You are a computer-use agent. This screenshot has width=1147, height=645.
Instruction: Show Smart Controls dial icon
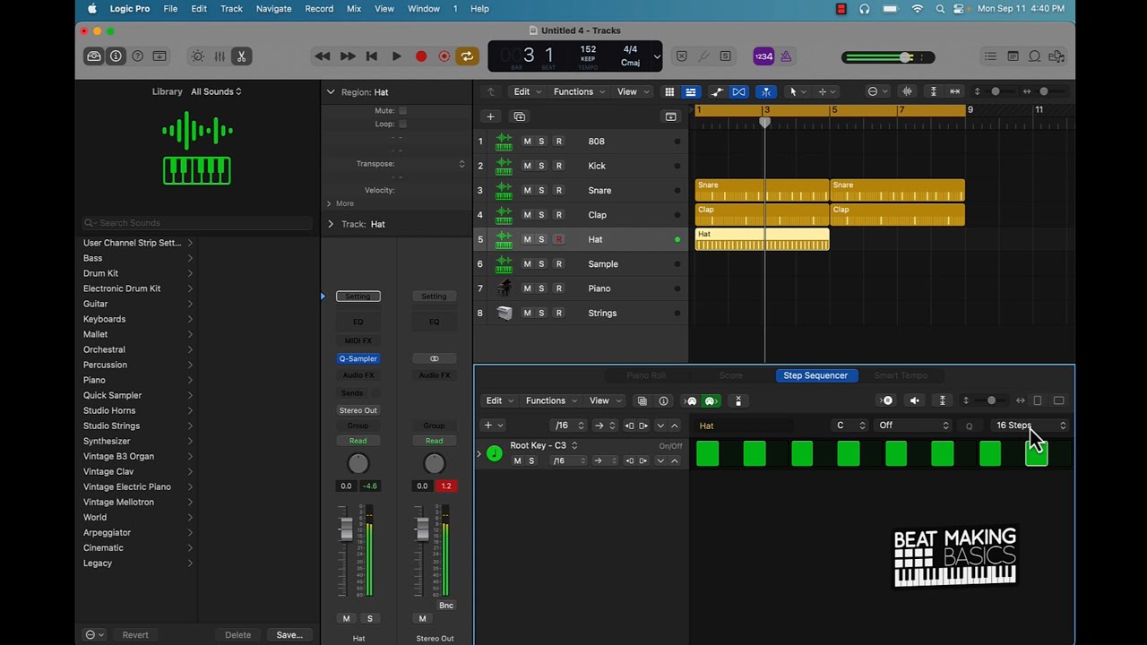[198, 56]
